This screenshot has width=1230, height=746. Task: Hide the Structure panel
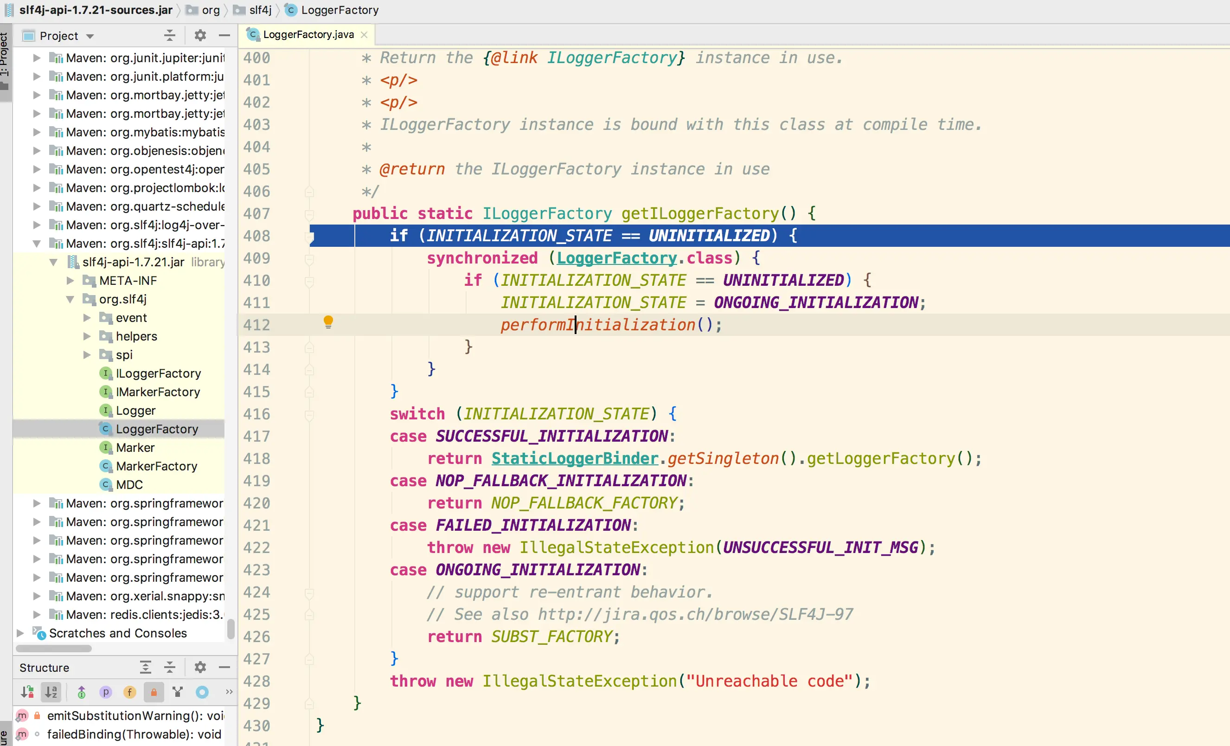224,667
